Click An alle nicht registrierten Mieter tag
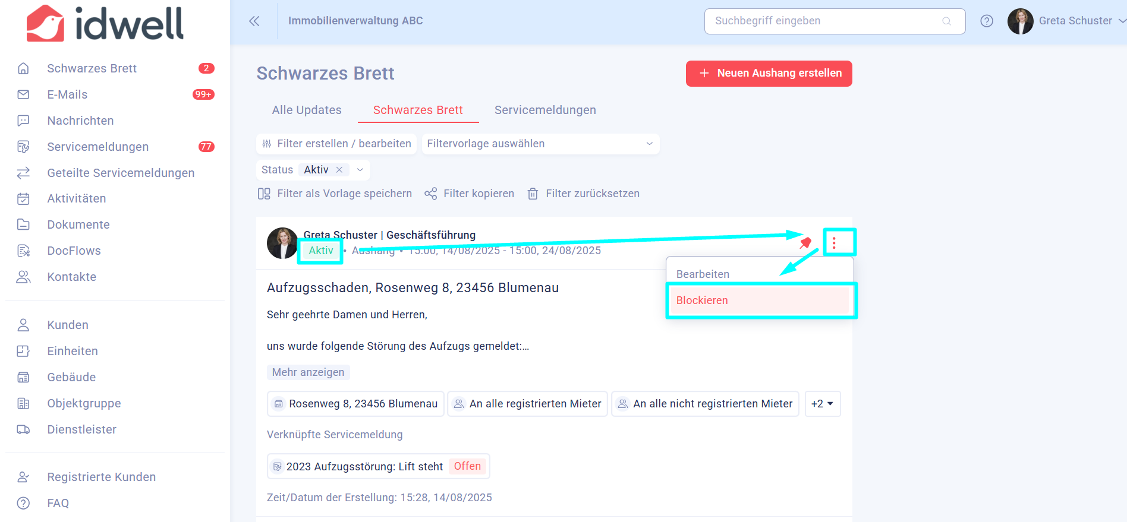Image resolution: width=1127 pixels, height=522 pixels. [705, 404]
